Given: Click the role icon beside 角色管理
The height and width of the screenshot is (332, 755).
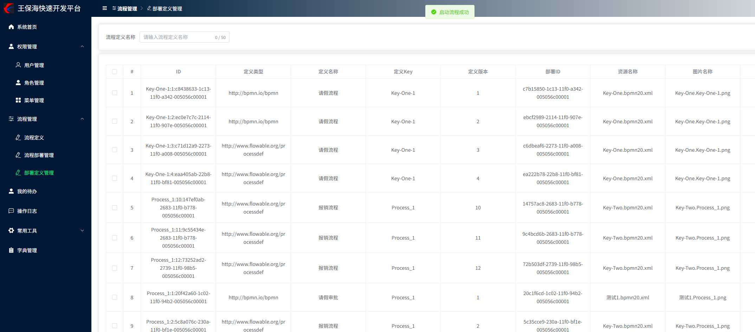Looking at the screenshot, I should (18, 83).
